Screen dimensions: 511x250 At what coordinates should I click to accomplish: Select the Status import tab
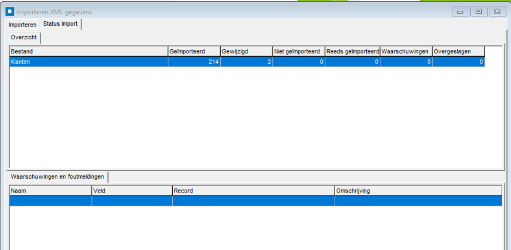60,24
